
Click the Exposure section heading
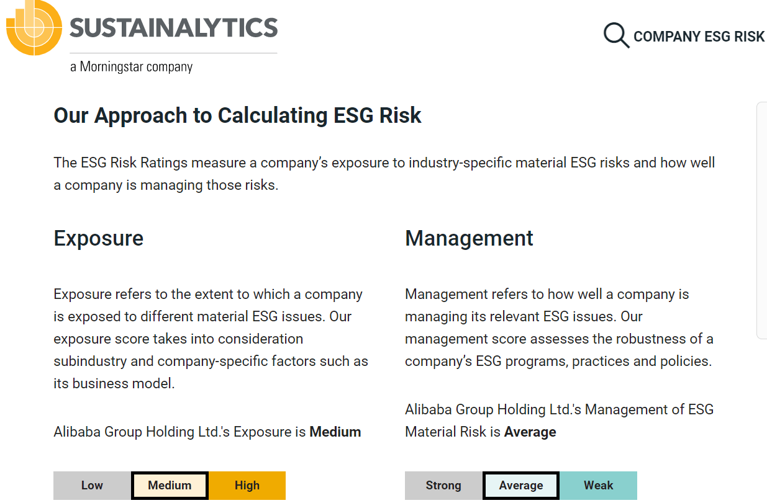(x=99, y=238)
